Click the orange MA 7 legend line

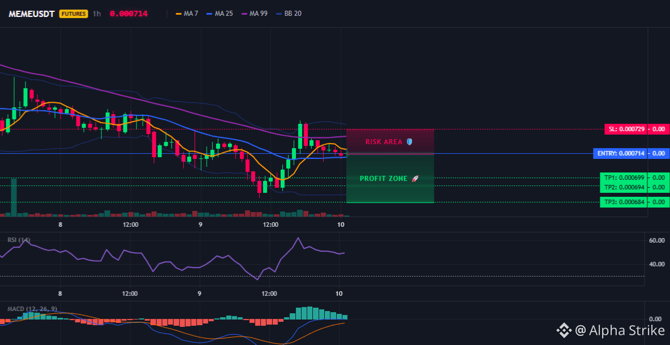(x=179, y=14)
